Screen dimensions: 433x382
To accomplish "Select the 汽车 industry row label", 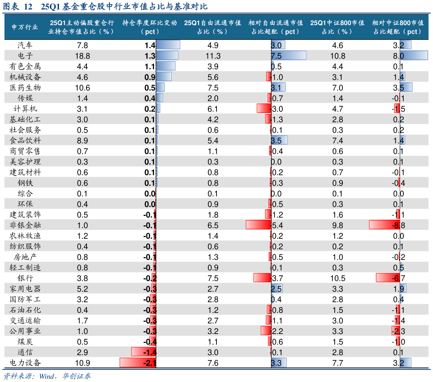I will point(25,45).
